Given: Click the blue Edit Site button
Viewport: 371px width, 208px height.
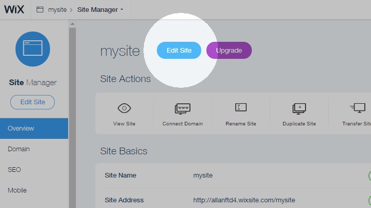Looking at the screenshot, I should point(179,50).
